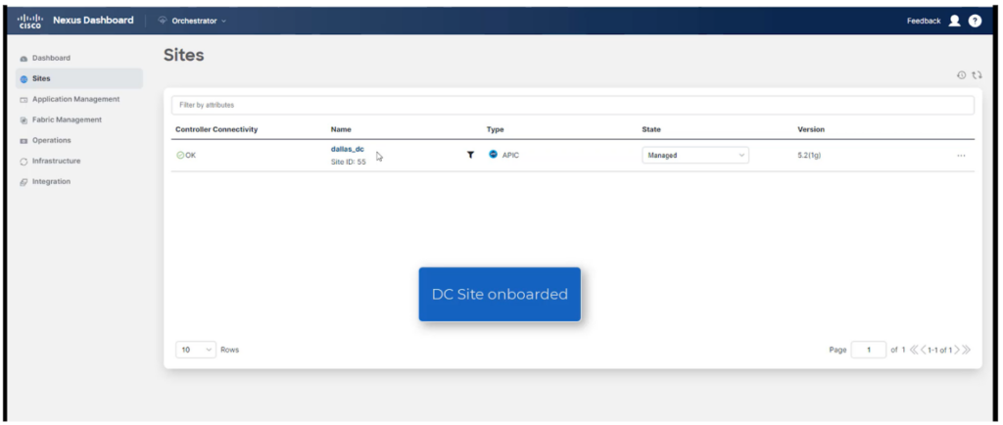This screenshot has width=1003, height=425.
Task: Click the Controller Connectivity column header
Action: [216, 129]
